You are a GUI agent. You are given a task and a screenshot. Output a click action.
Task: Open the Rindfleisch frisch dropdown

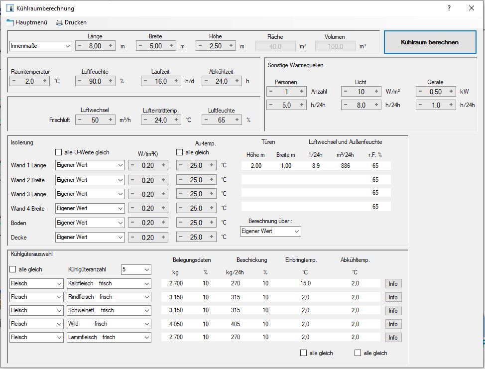(109, 297)
